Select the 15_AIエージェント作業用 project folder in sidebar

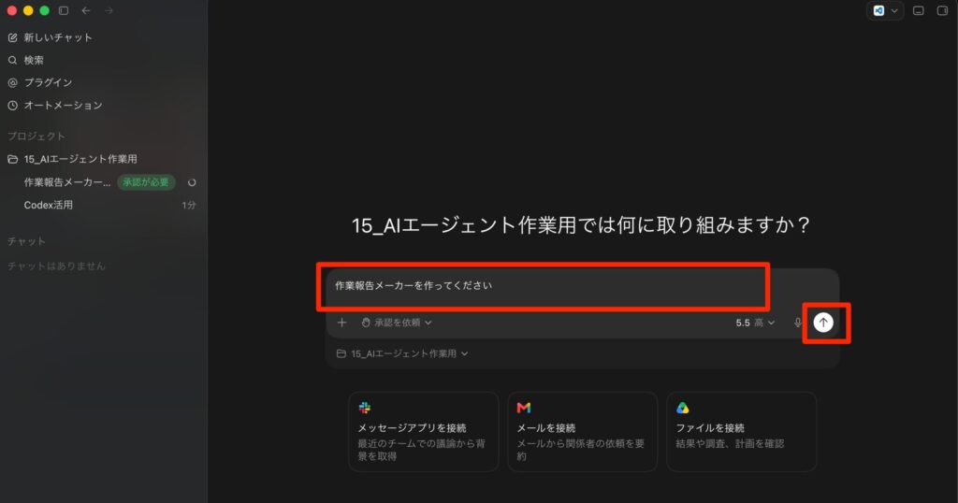tap(72, 159)
